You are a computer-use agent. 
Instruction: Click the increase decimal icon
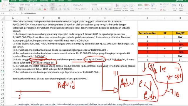(x=106, y=9)
